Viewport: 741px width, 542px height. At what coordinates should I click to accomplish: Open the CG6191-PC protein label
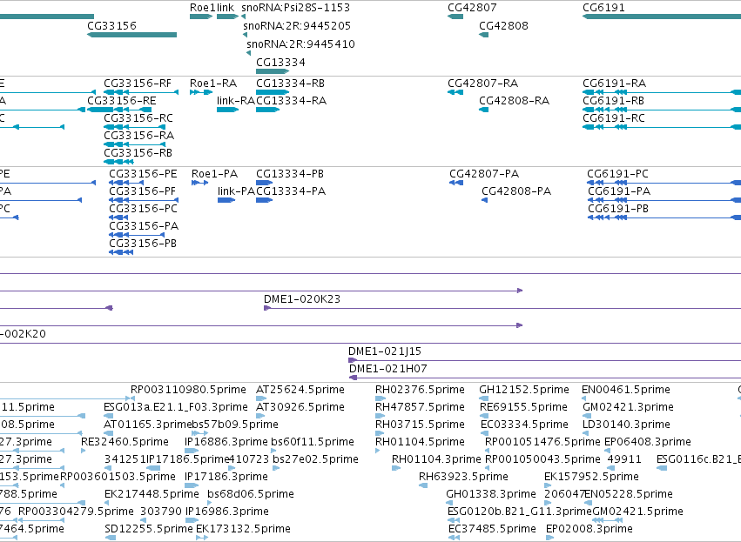[617, 174]
